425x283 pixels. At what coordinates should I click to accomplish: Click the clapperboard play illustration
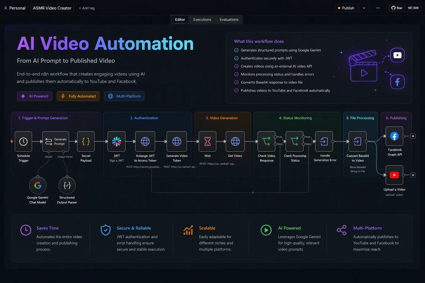click(364, 66)
